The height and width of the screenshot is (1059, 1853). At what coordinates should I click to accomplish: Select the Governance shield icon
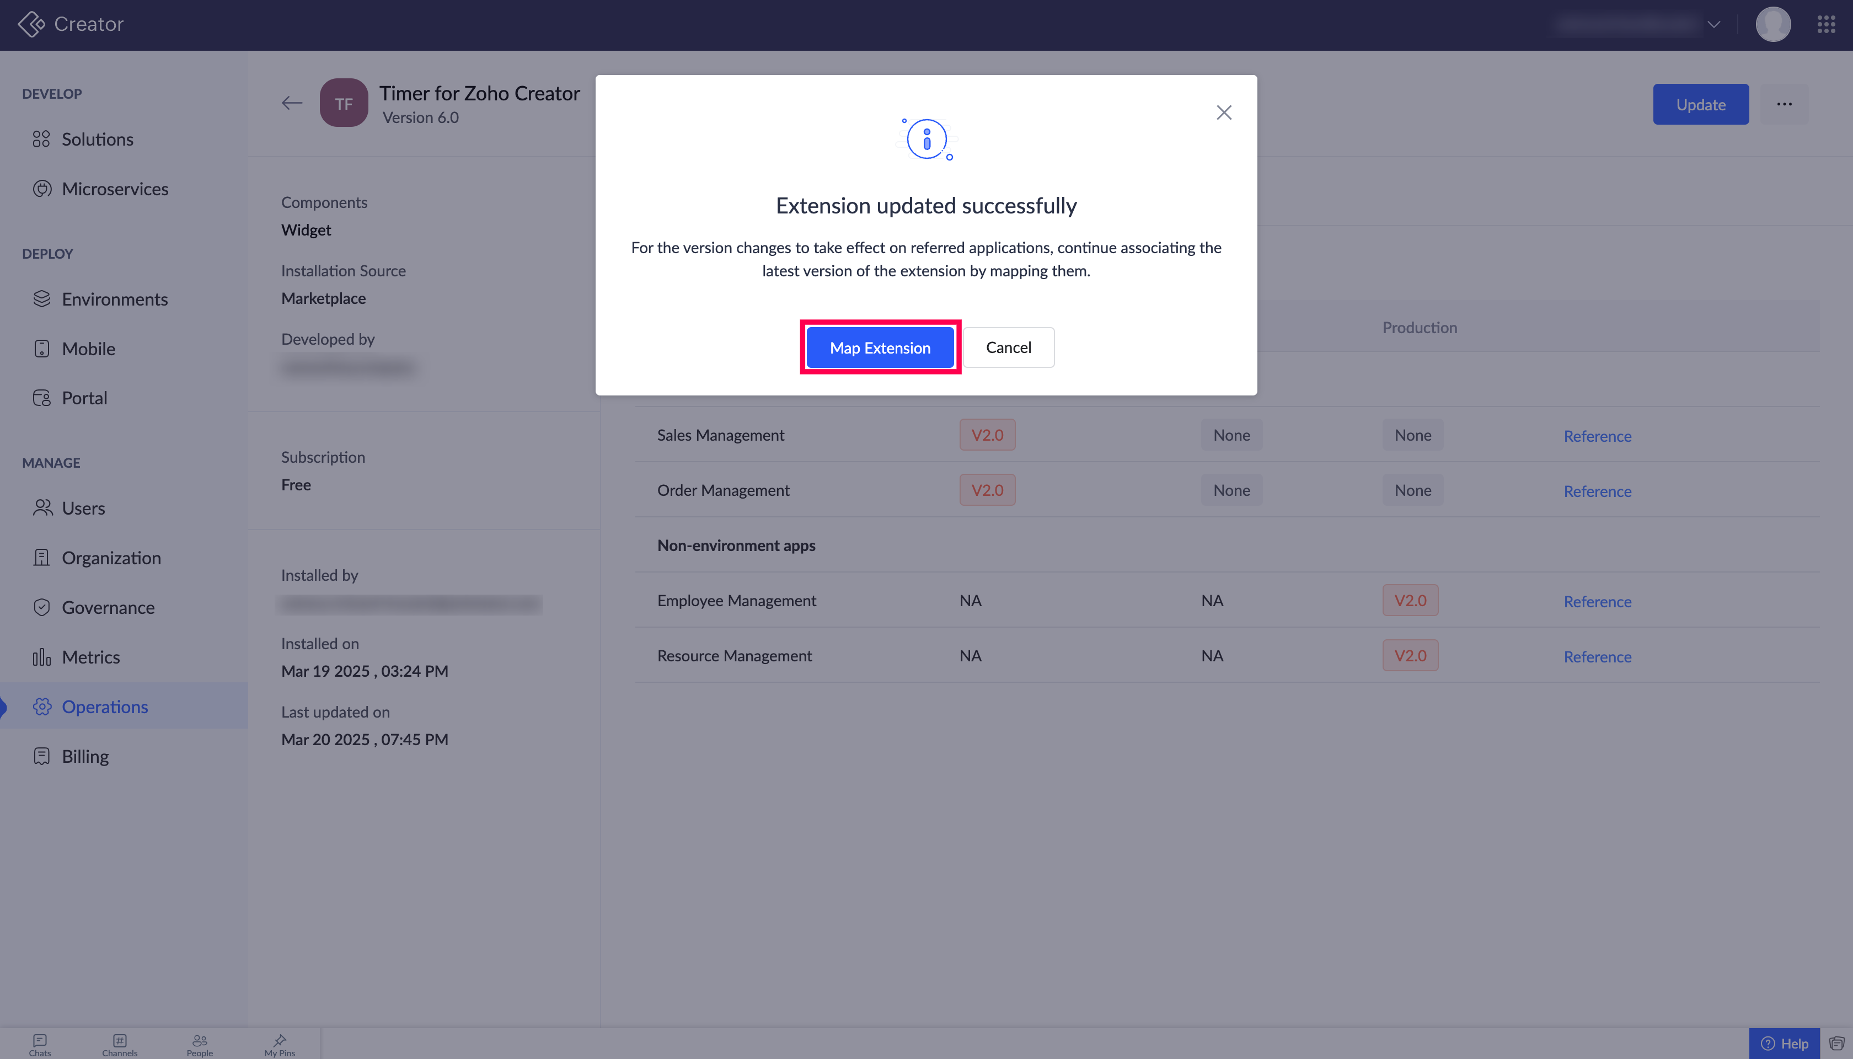pos(41,607)
